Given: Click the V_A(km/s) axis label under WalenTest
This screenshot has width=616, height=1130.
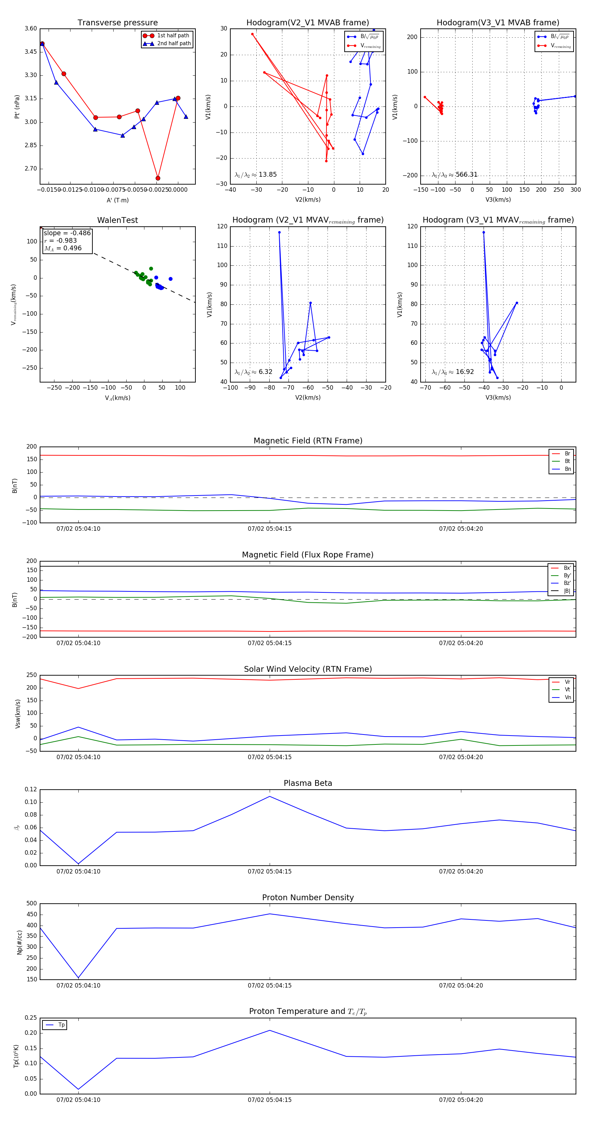Looking at the screenshot, I should coord(117,398).
